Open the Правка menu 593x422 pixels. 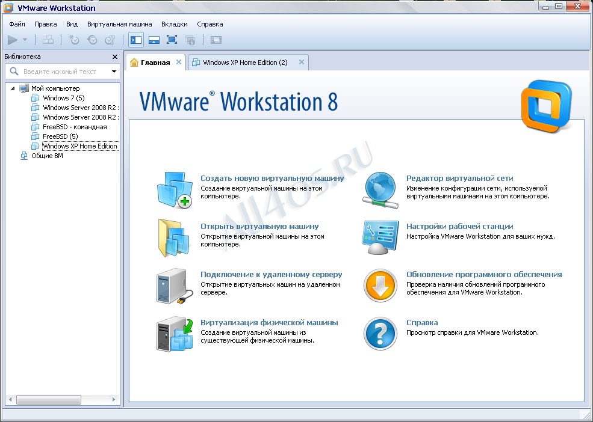(x=46, y=24)
